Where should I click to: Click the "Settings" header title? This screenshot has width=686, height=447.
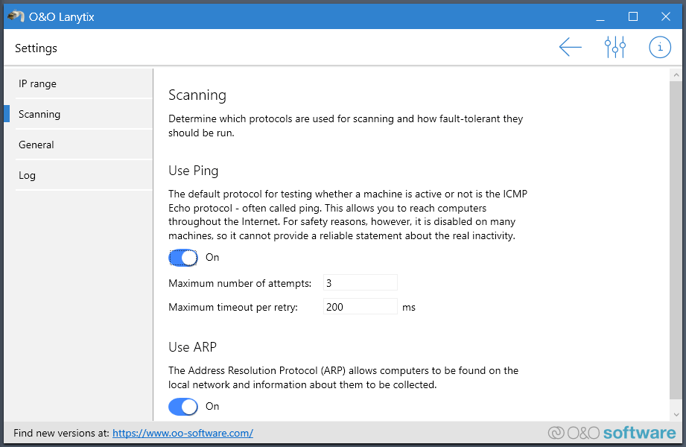pyautogui.click(x=36, y=48)
